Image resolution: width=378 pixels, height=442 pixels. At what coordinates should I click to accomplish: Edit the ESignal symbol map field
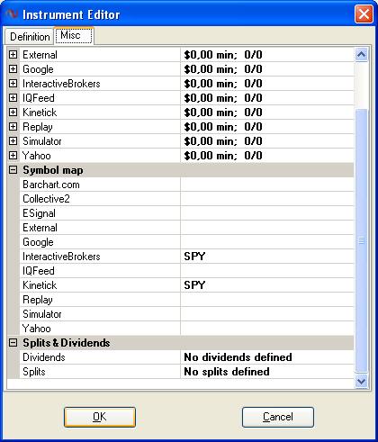[x=267, y=213]
